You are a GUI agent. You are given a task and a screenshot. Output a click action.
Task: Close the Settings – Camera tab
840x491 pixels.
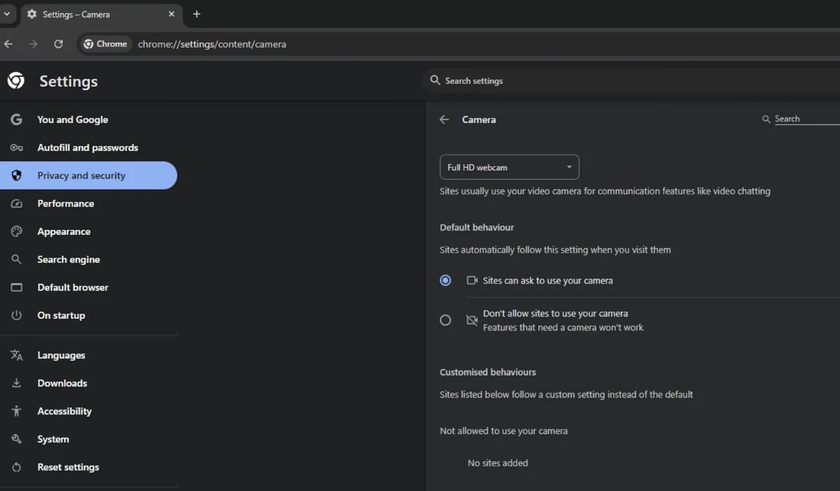click(171, 14)
